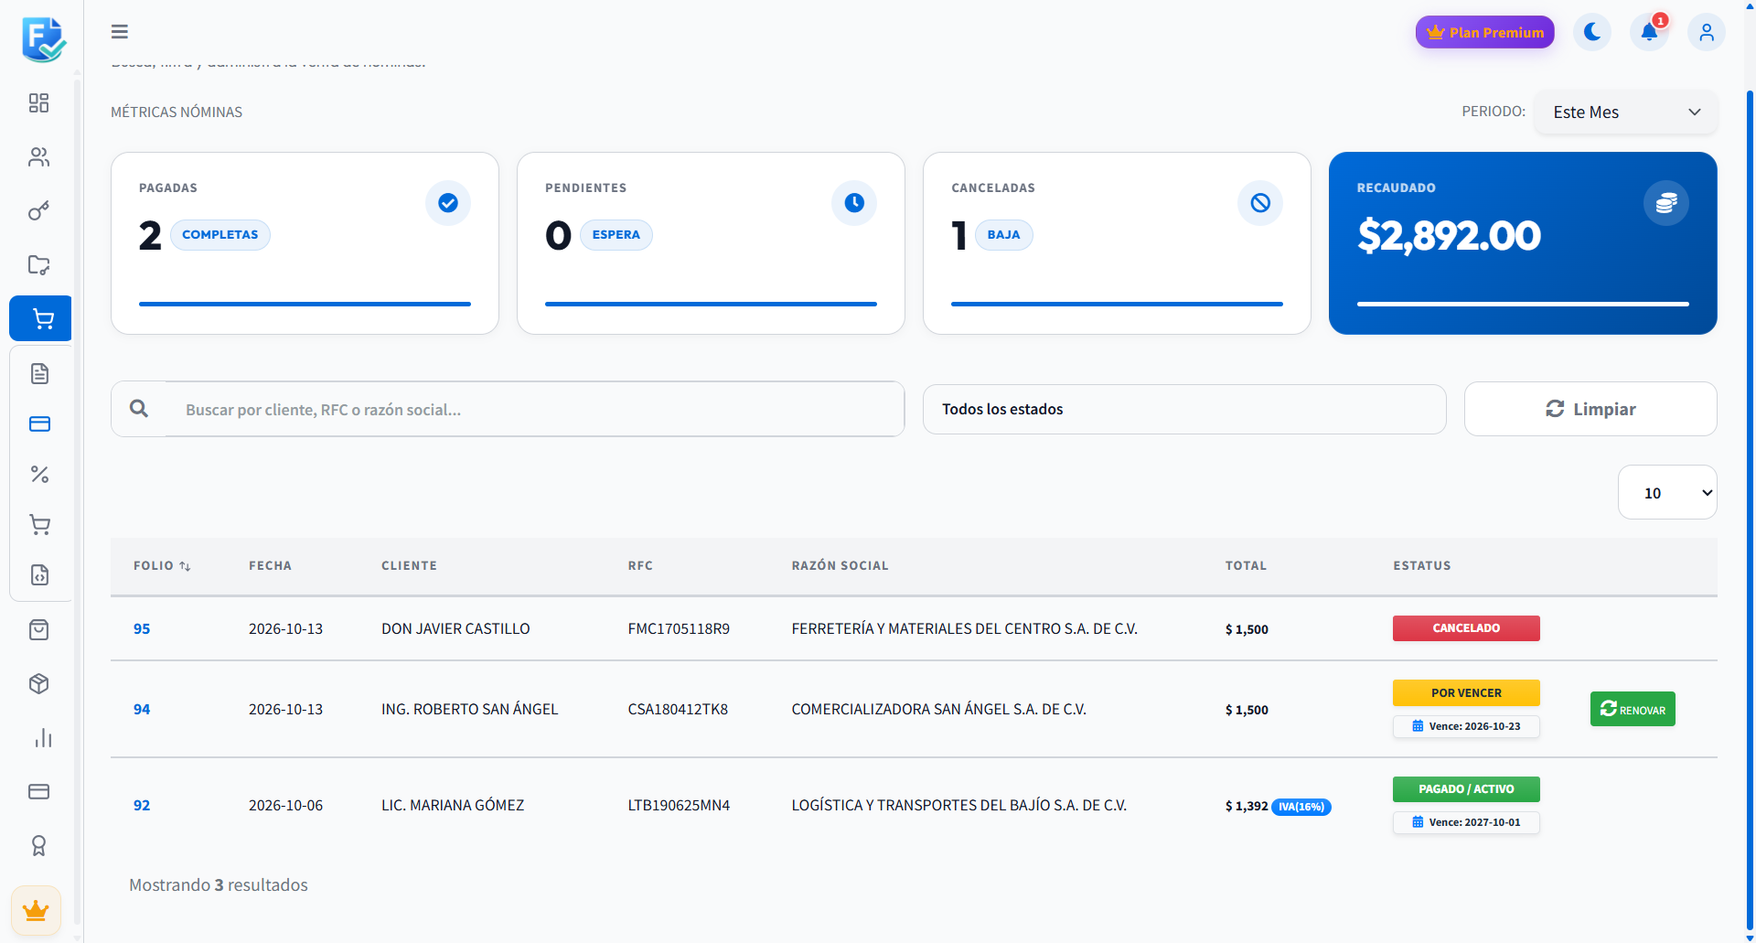Open the award ribbon icon in sidebar
The height and width of the screenshot is (943, 1756).
(x=38, y=846)
